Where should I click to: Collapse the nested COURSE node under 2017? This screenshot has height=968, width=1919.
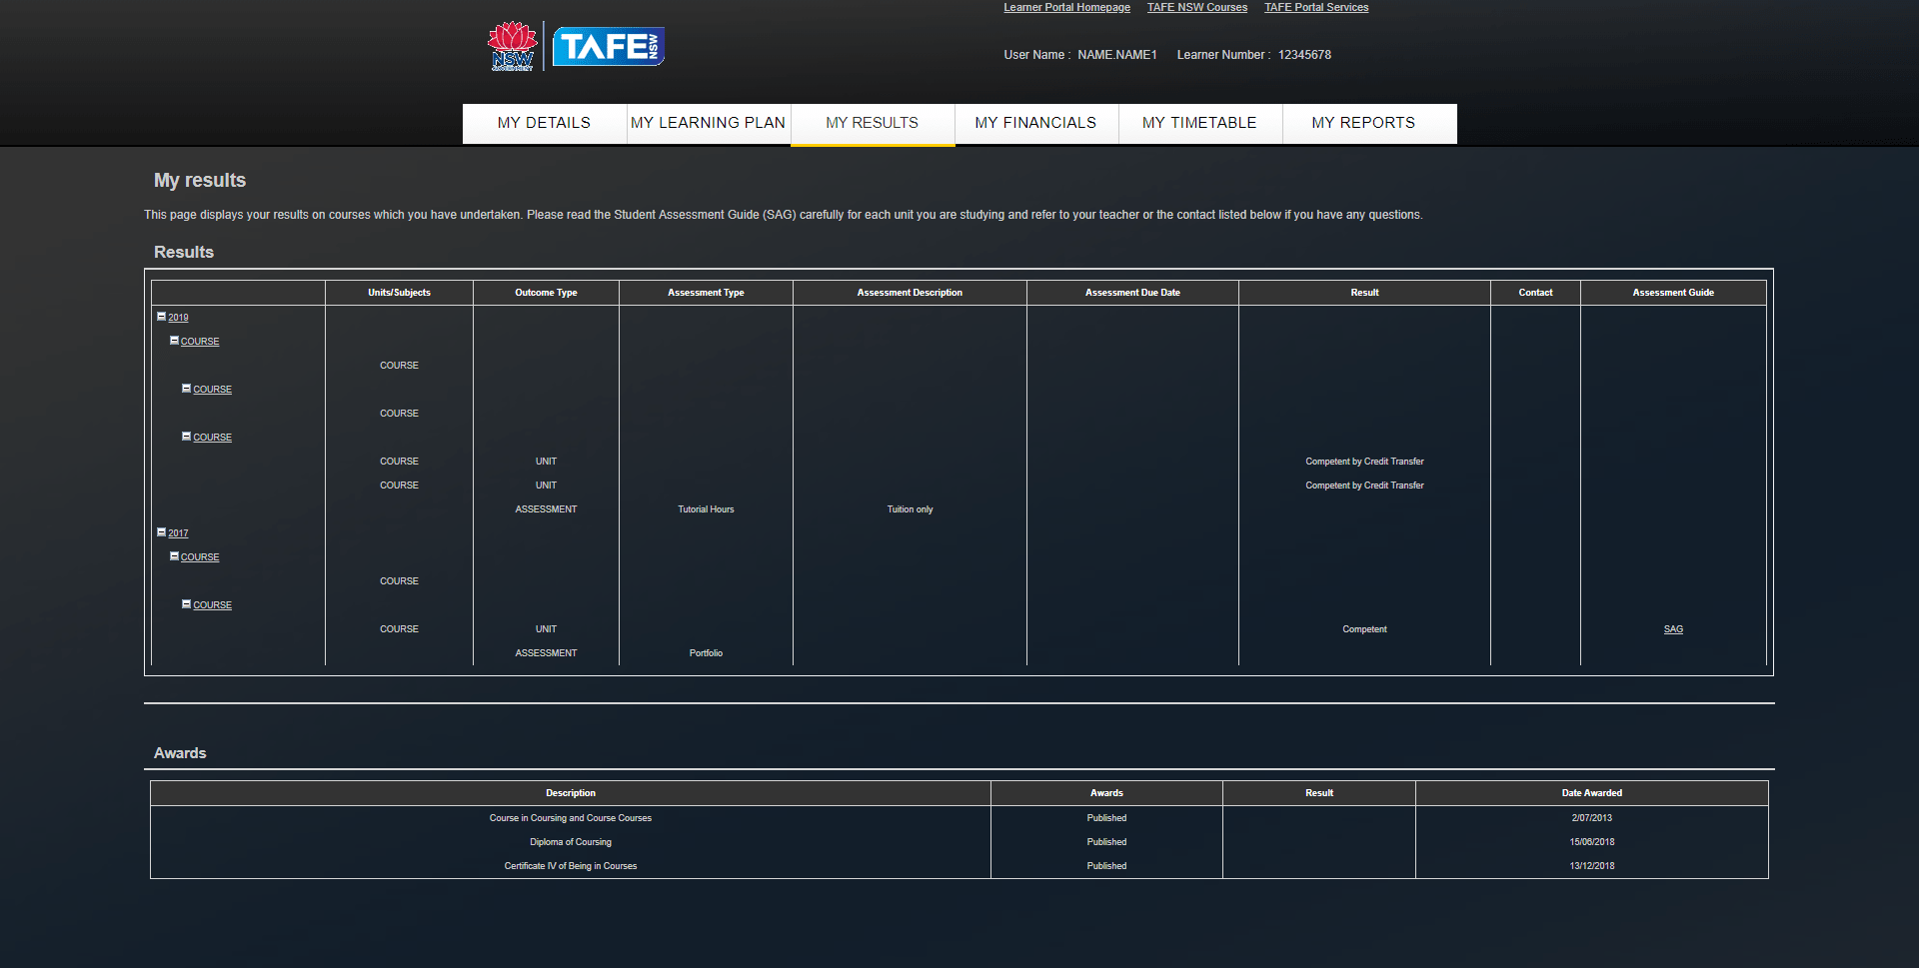(186, 604)
